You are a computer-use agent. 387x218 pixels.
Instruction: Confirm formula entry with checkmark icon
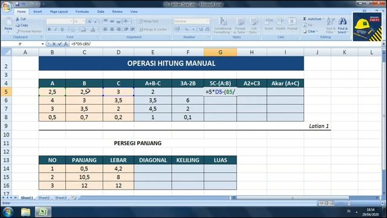pyautogui.click(x=60, y=44)
